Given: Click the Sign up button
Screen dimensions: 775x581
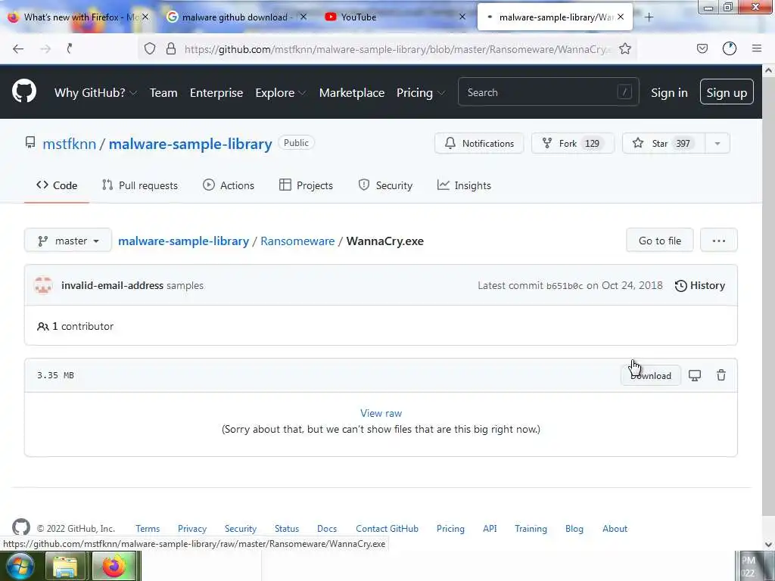Looking at the screenshot, I should tap(727, 92).
